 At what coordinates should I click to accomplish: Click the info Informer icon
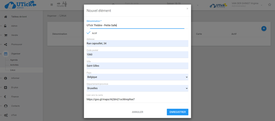coord(5,78)
